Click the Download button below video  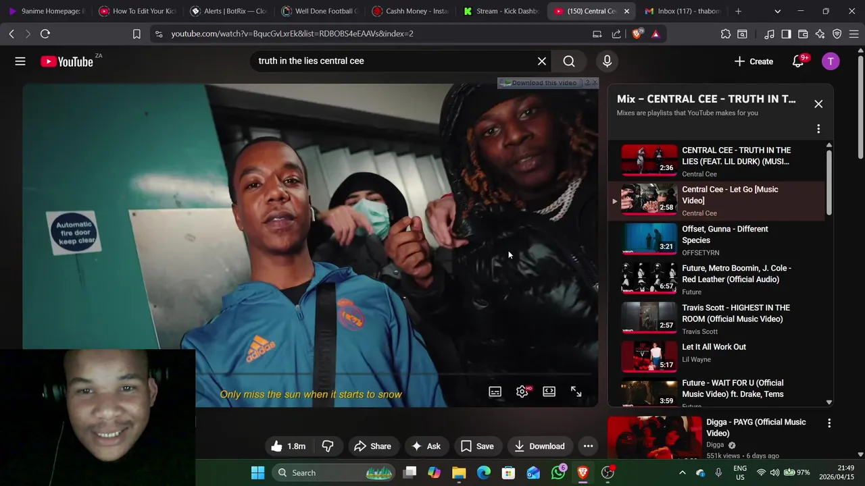(x=539, y=446)
